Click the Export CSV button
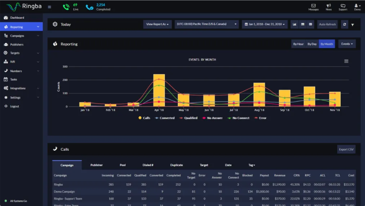This screenshot has width=365, height=206. 346,149
